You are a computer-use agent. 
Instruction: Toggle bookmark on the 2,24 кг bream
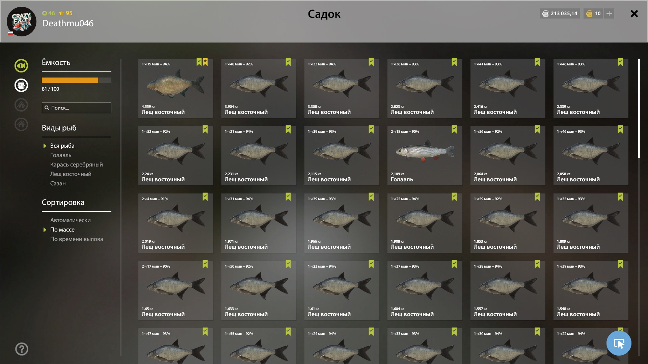coord(205,129)
